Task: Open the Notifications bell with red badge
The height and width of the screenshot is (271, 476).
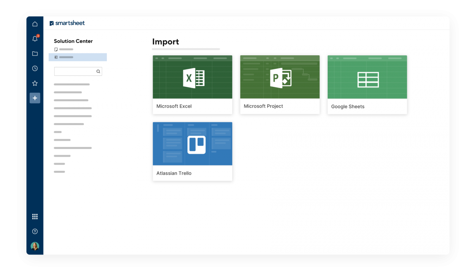Action: click(x=35, y=38)
